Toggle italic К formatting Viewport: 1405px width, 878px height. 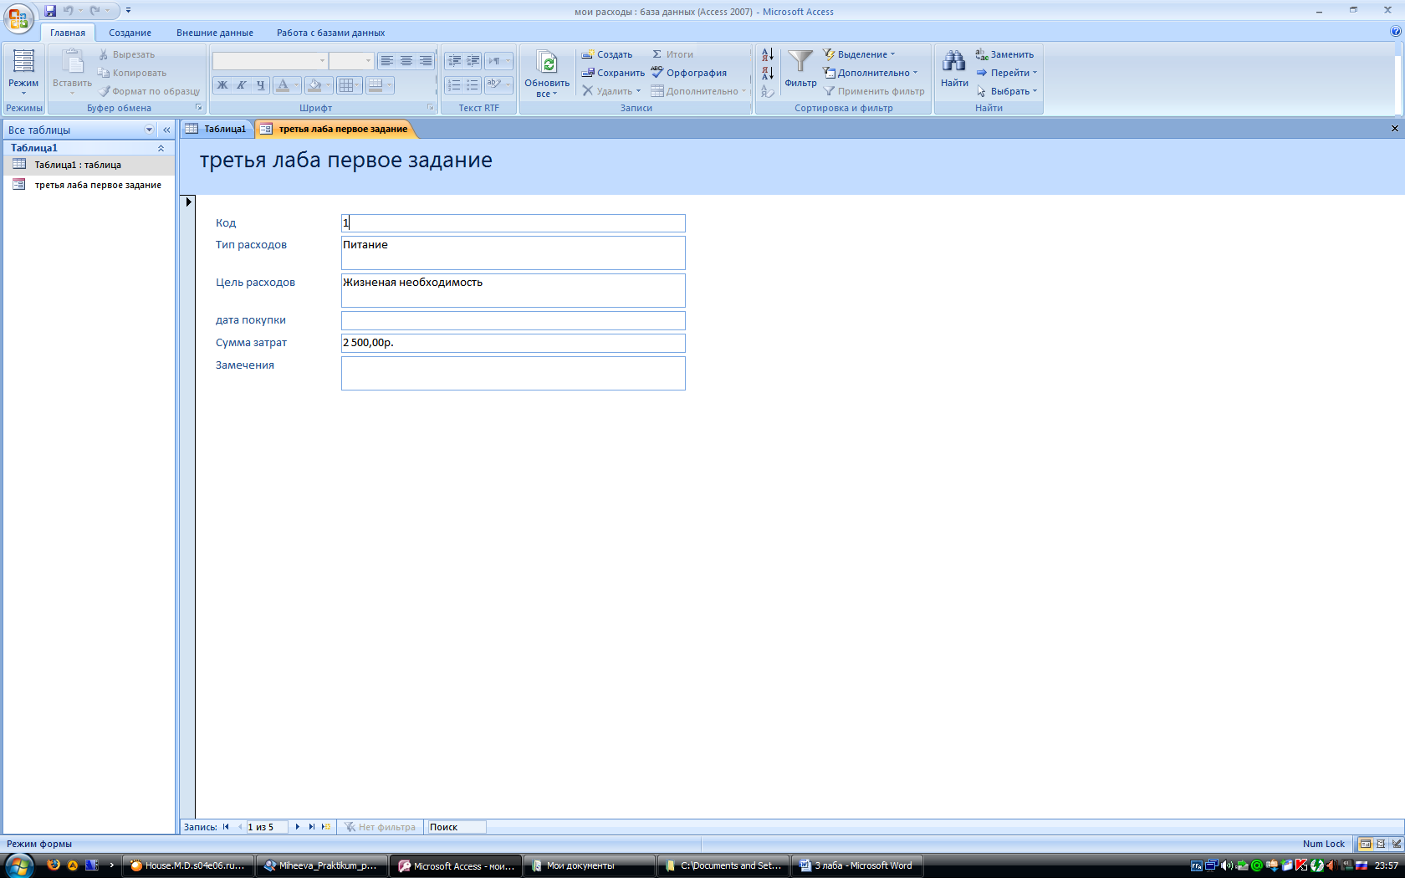click(242, 85)
